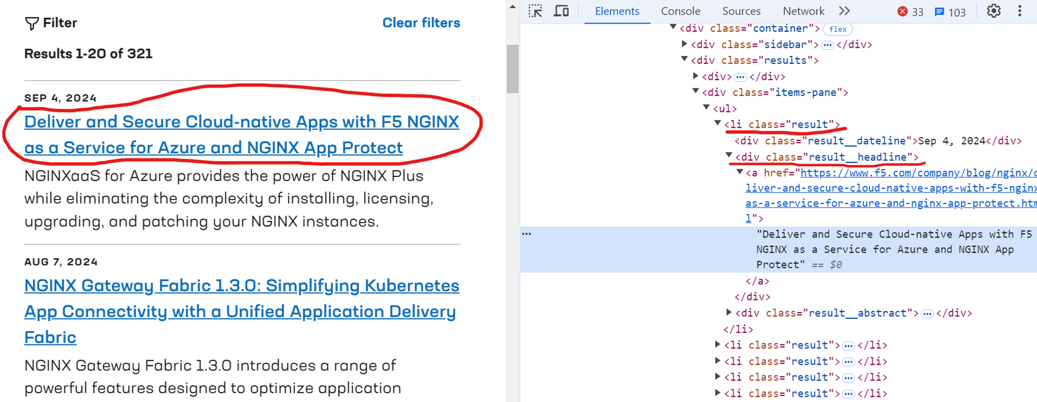This screenshot has height=402, width=1037.
Task: Click the Filter funnel icon
Action: click(x=31, y=23)
